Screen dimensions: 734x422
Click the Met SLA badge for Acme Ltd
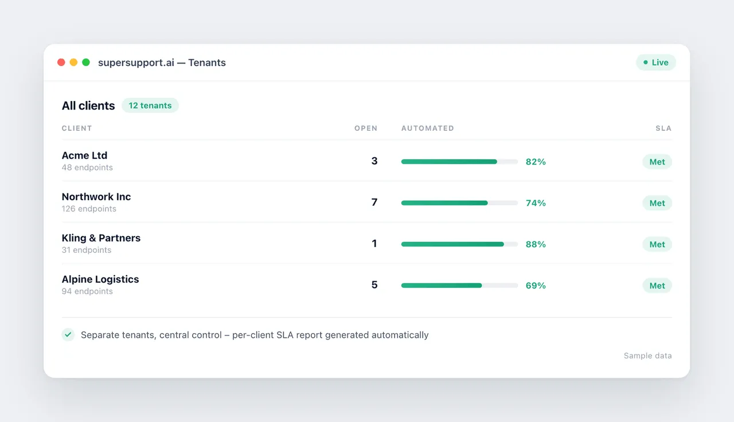[x=657, y=162]
